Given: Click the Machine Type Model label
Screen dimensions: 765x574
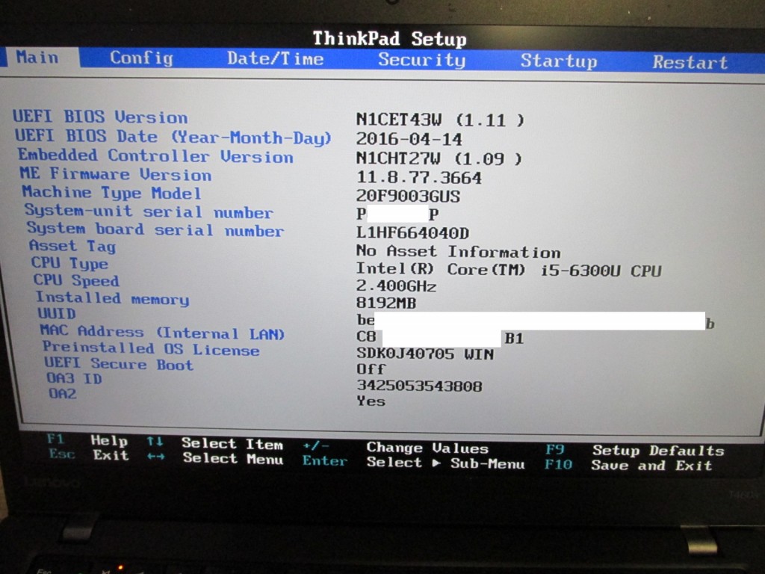Looking at the screenshot, I should (x=112, y=193).
